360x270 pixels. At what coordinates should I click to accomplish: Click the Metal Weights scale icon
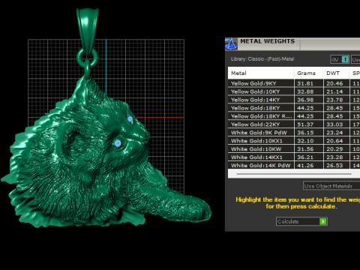pos(231,43)
